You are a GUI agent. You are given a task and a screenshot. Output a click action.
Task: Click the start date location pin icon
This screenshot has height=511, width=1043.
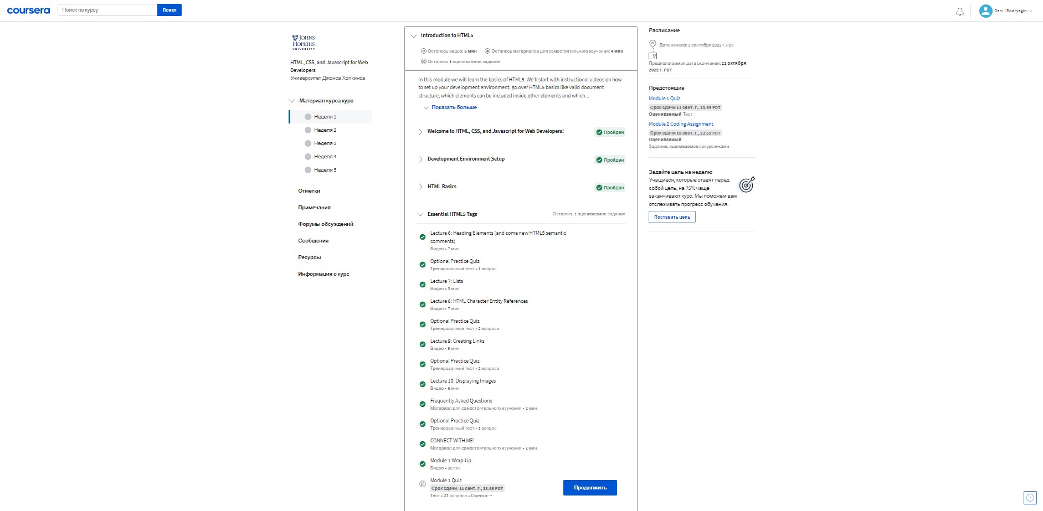tap(652, 44)
